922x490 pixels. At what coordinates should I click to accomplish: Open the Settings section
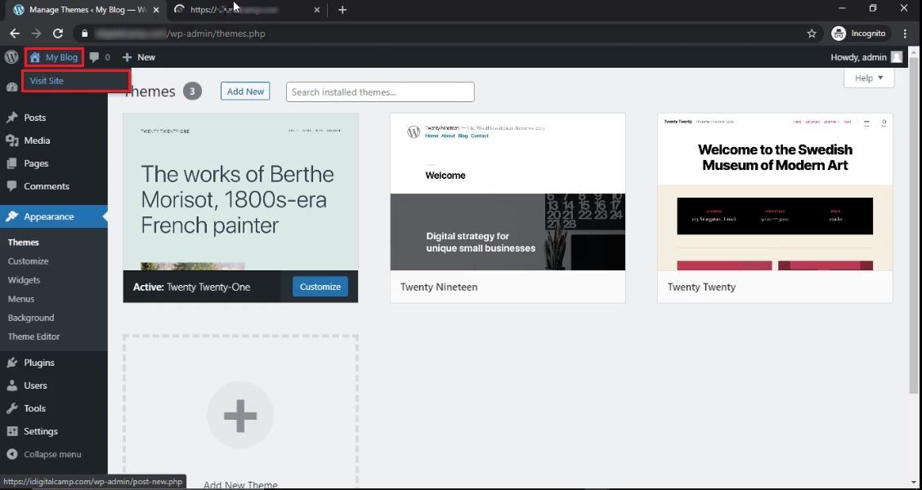41,431
